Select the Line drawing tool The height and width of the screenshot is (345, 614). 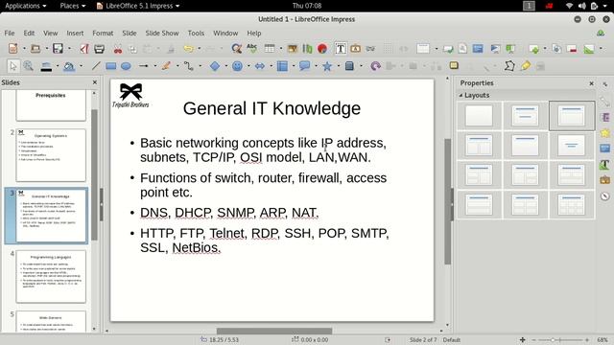coord(96,66)
